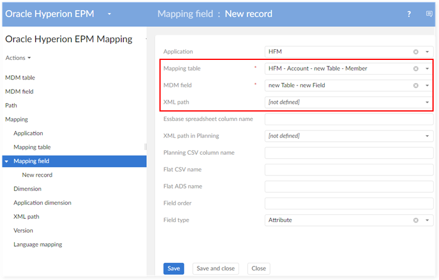Go to Language mapping item

click(37, 244)
